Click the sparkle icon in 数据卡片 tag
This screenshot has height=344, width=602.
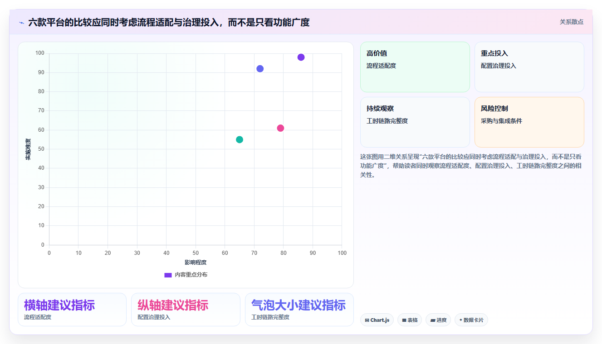pos(461,320)
